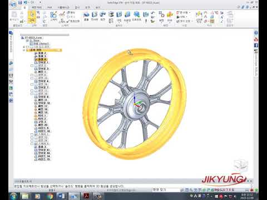Choose the Pattern (패턴) command
The height and width of the screenshot is (200, 267).
tap(161, 16)
